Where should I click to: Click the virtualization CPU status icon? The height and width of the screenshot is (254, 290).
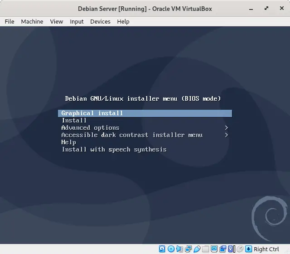coord(232,249)
